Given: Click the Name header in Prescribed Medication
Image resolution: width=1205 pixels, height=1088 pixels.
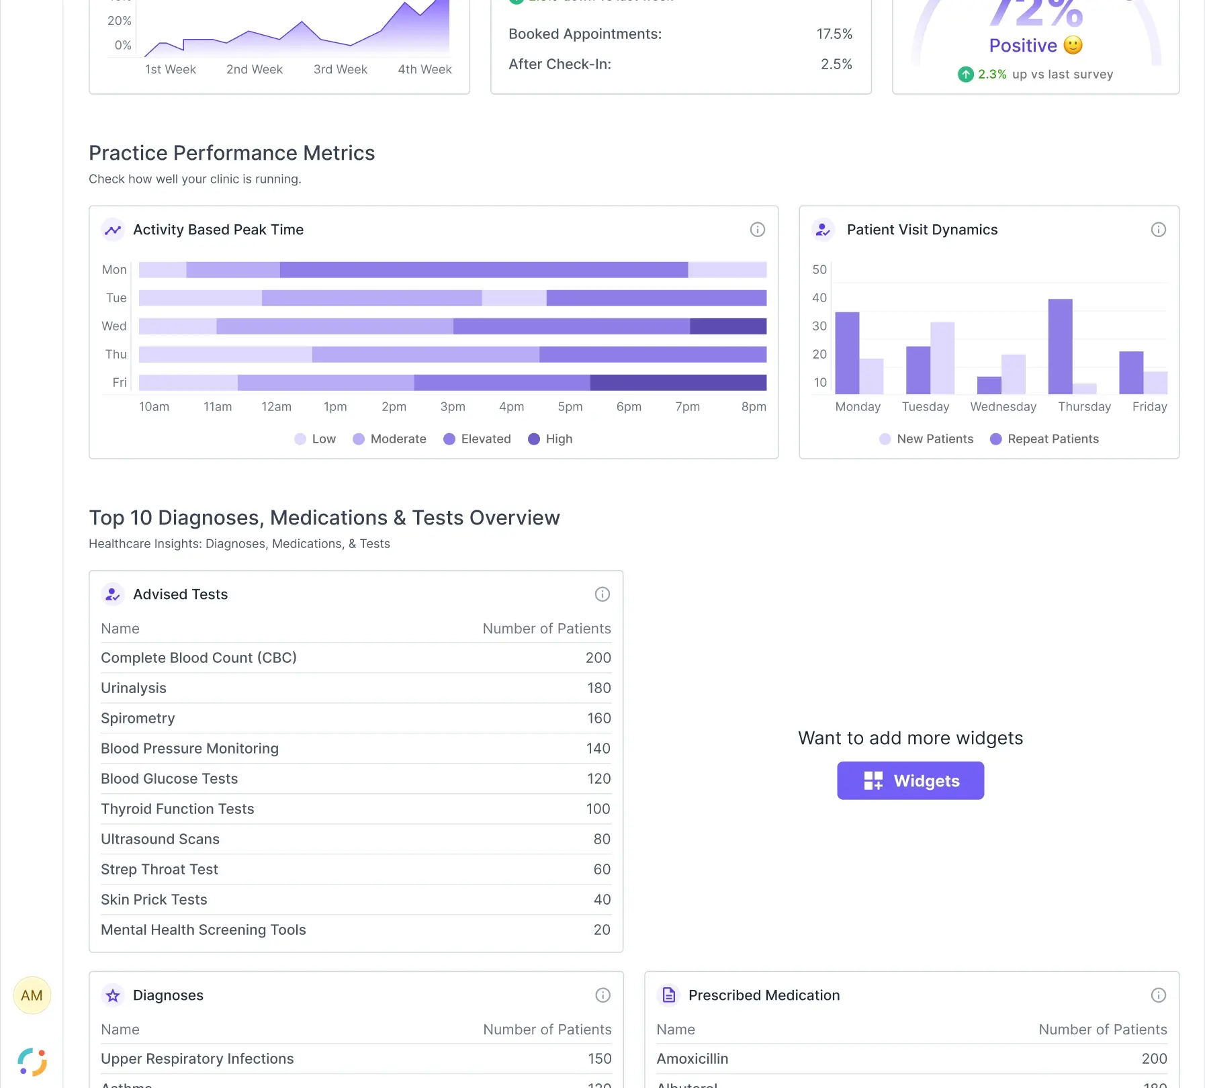Looking at the screenshot, I should click(676, 1030).
